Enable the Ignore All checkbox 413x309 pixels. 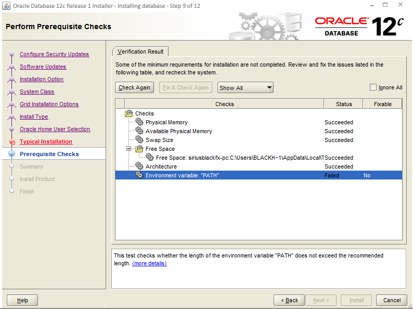click(373, 87)
